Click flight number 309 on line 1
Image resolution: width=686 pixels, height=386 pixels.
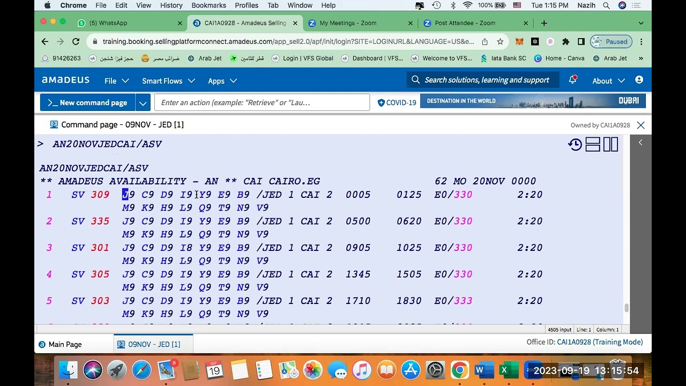pos(100,195)
